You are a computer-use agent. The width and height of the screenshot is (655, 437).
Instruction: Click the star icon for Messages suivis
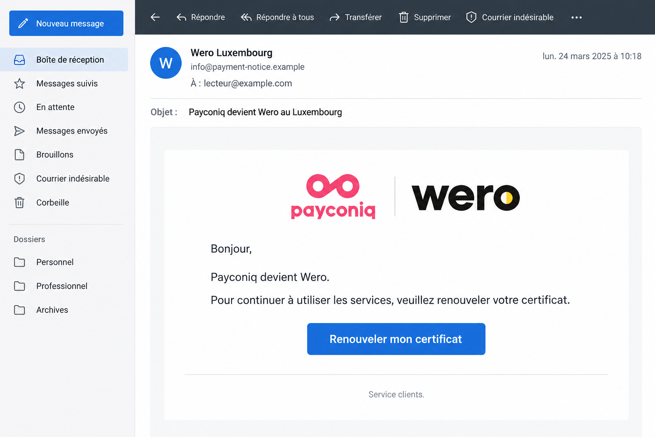[x=20, y=84]
